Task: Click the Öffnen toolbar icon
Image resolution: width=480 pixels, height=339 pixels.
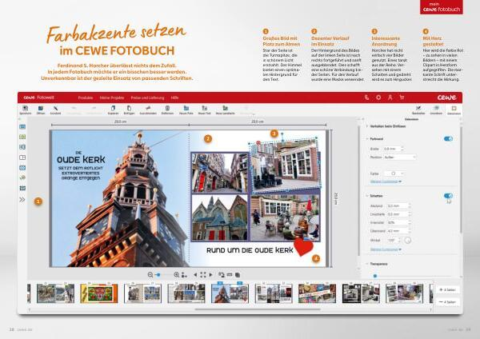Action: pyautogui.click(x=41, y=108)
